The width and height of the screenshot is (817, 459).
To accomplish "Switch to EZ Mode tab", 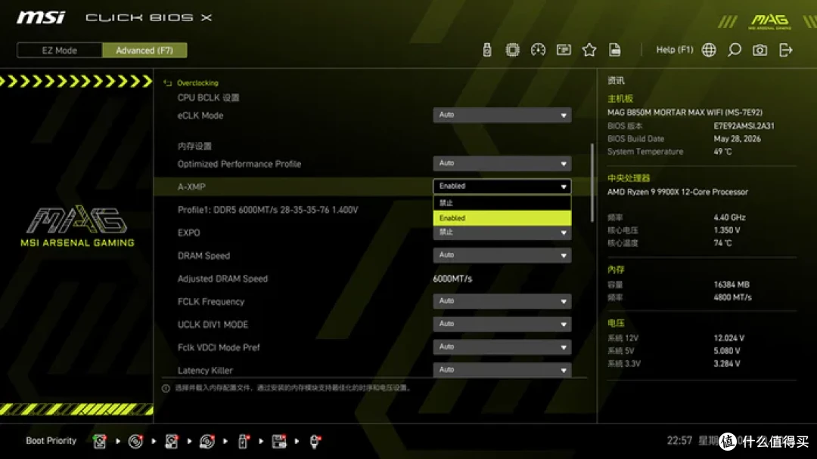I will click(x=60, y=51).
